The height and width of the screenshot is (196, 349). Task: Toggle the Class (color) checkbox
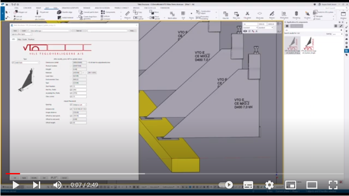(71, 96)
